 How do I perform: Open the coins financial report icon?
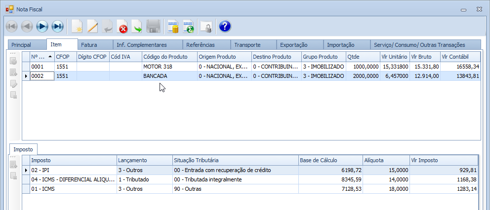pos(173,26)
